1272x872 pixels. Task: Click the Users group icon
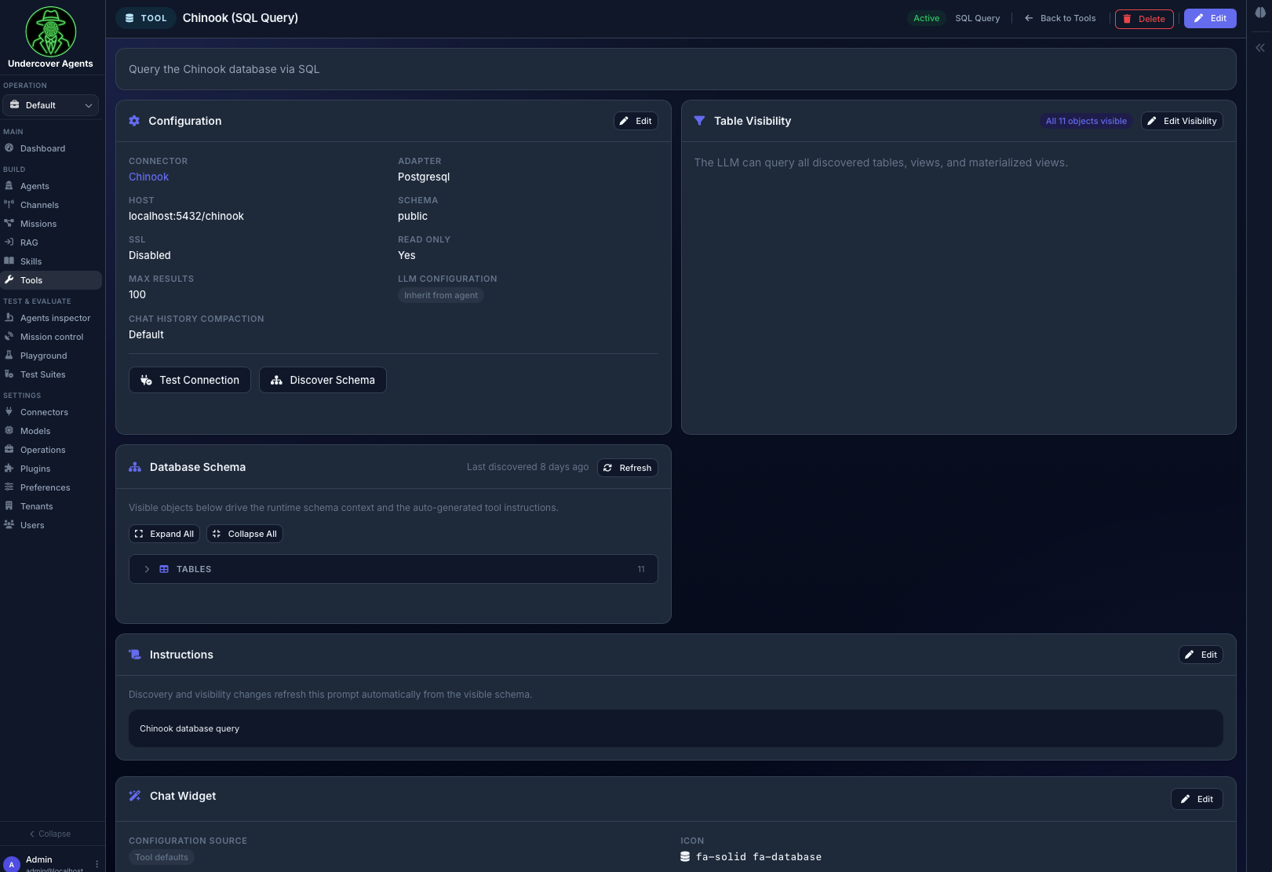point(9,524)
